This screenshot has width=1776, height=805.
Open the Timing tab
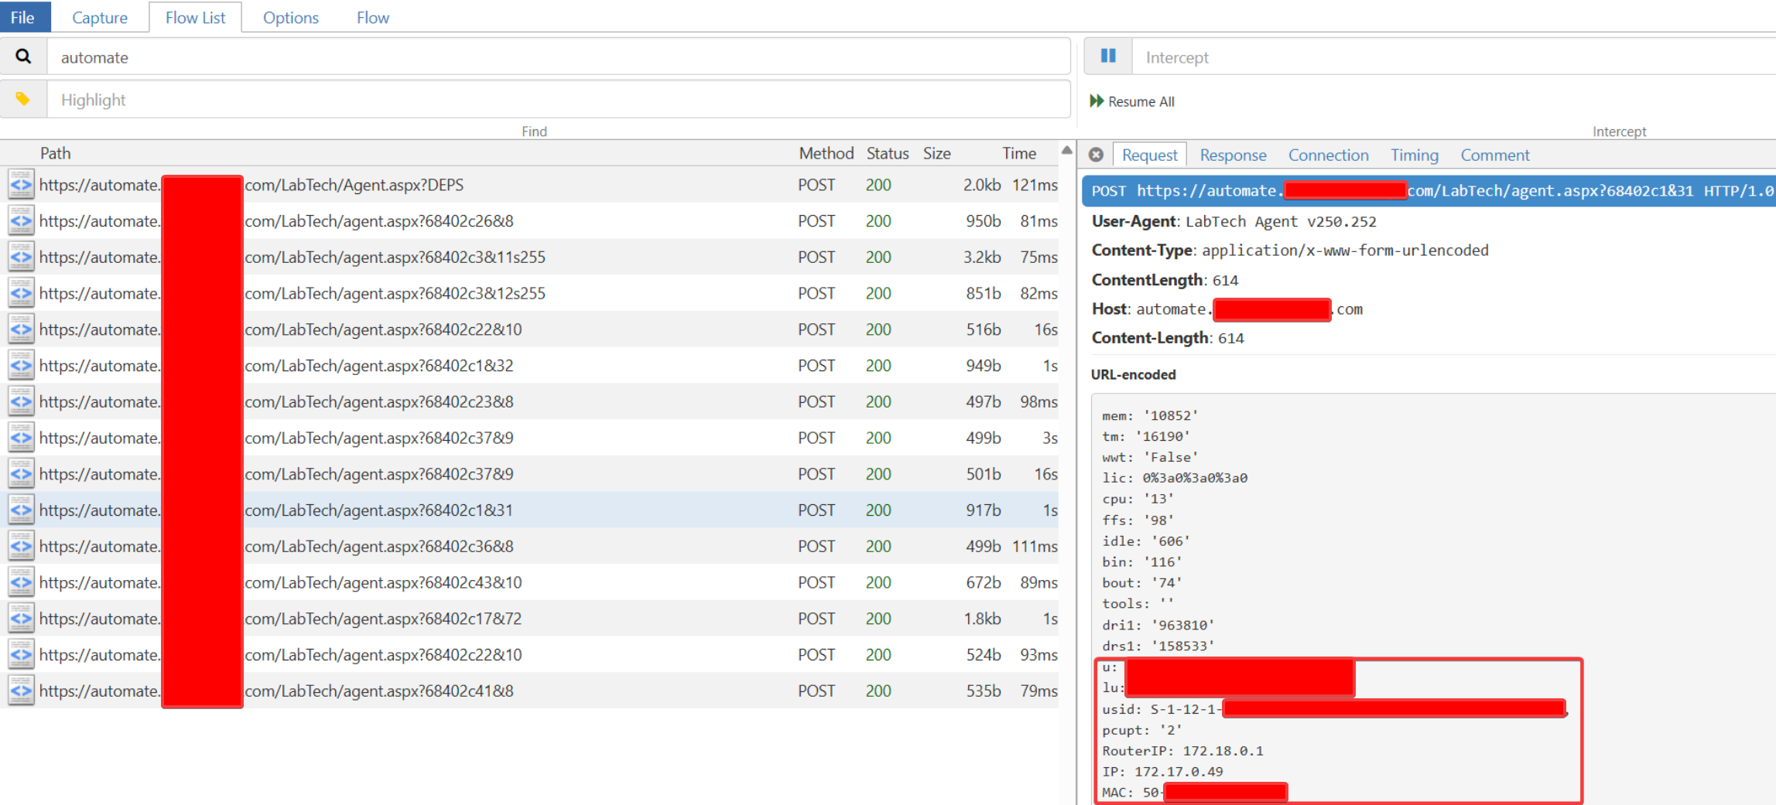(x=1414, y=155)
